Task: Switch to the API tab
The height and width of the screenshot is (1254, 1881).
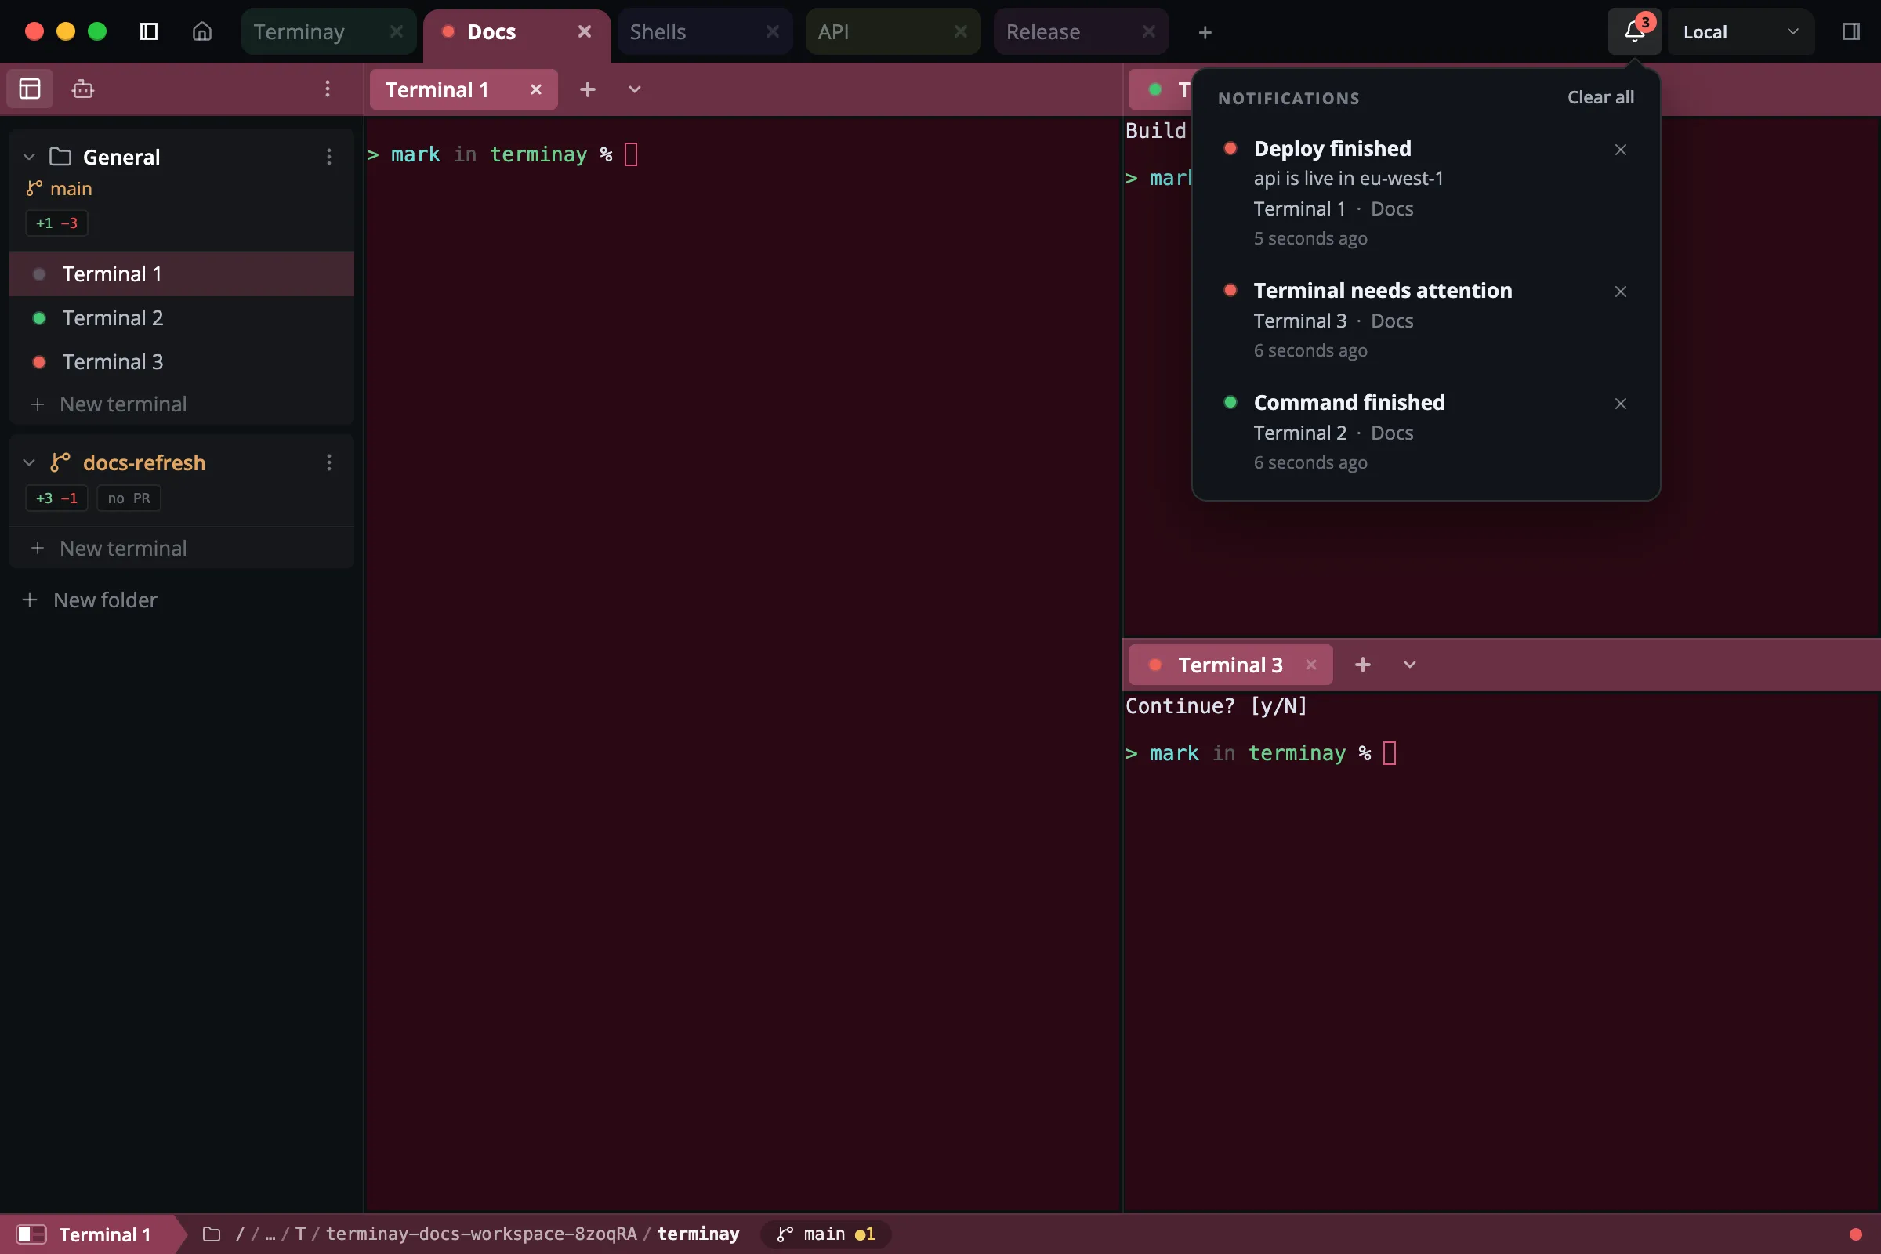Action: [x=893, y=32]
